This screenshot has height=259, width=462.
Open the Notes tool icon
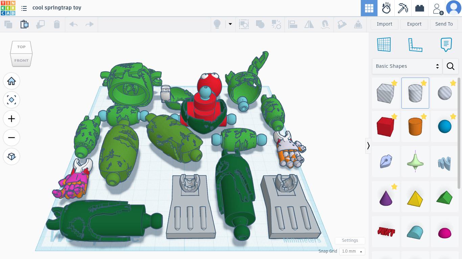446,45
